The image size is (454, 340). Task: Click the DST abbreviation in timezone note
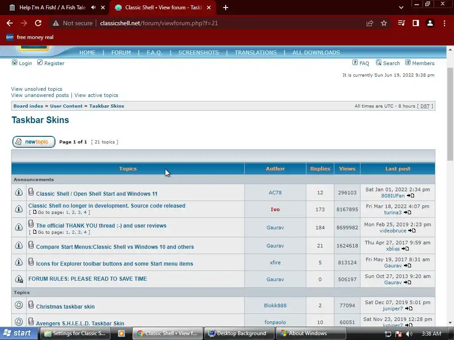(425, 106)
